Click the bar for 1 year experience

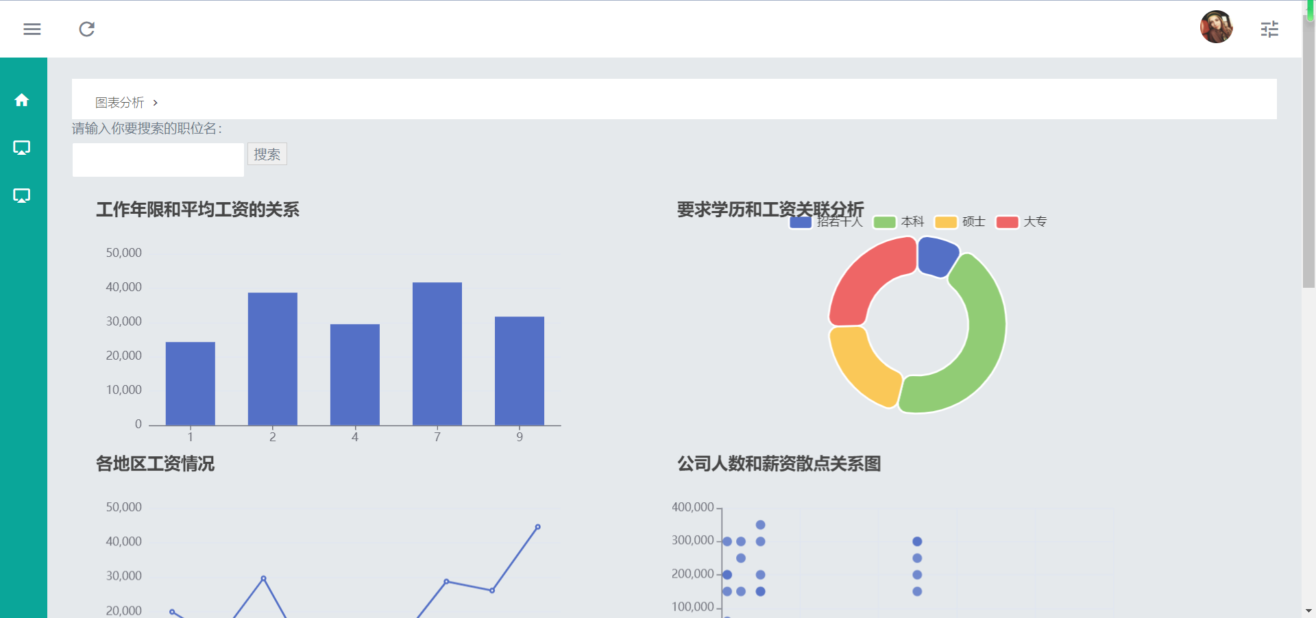tap(191, 384)
